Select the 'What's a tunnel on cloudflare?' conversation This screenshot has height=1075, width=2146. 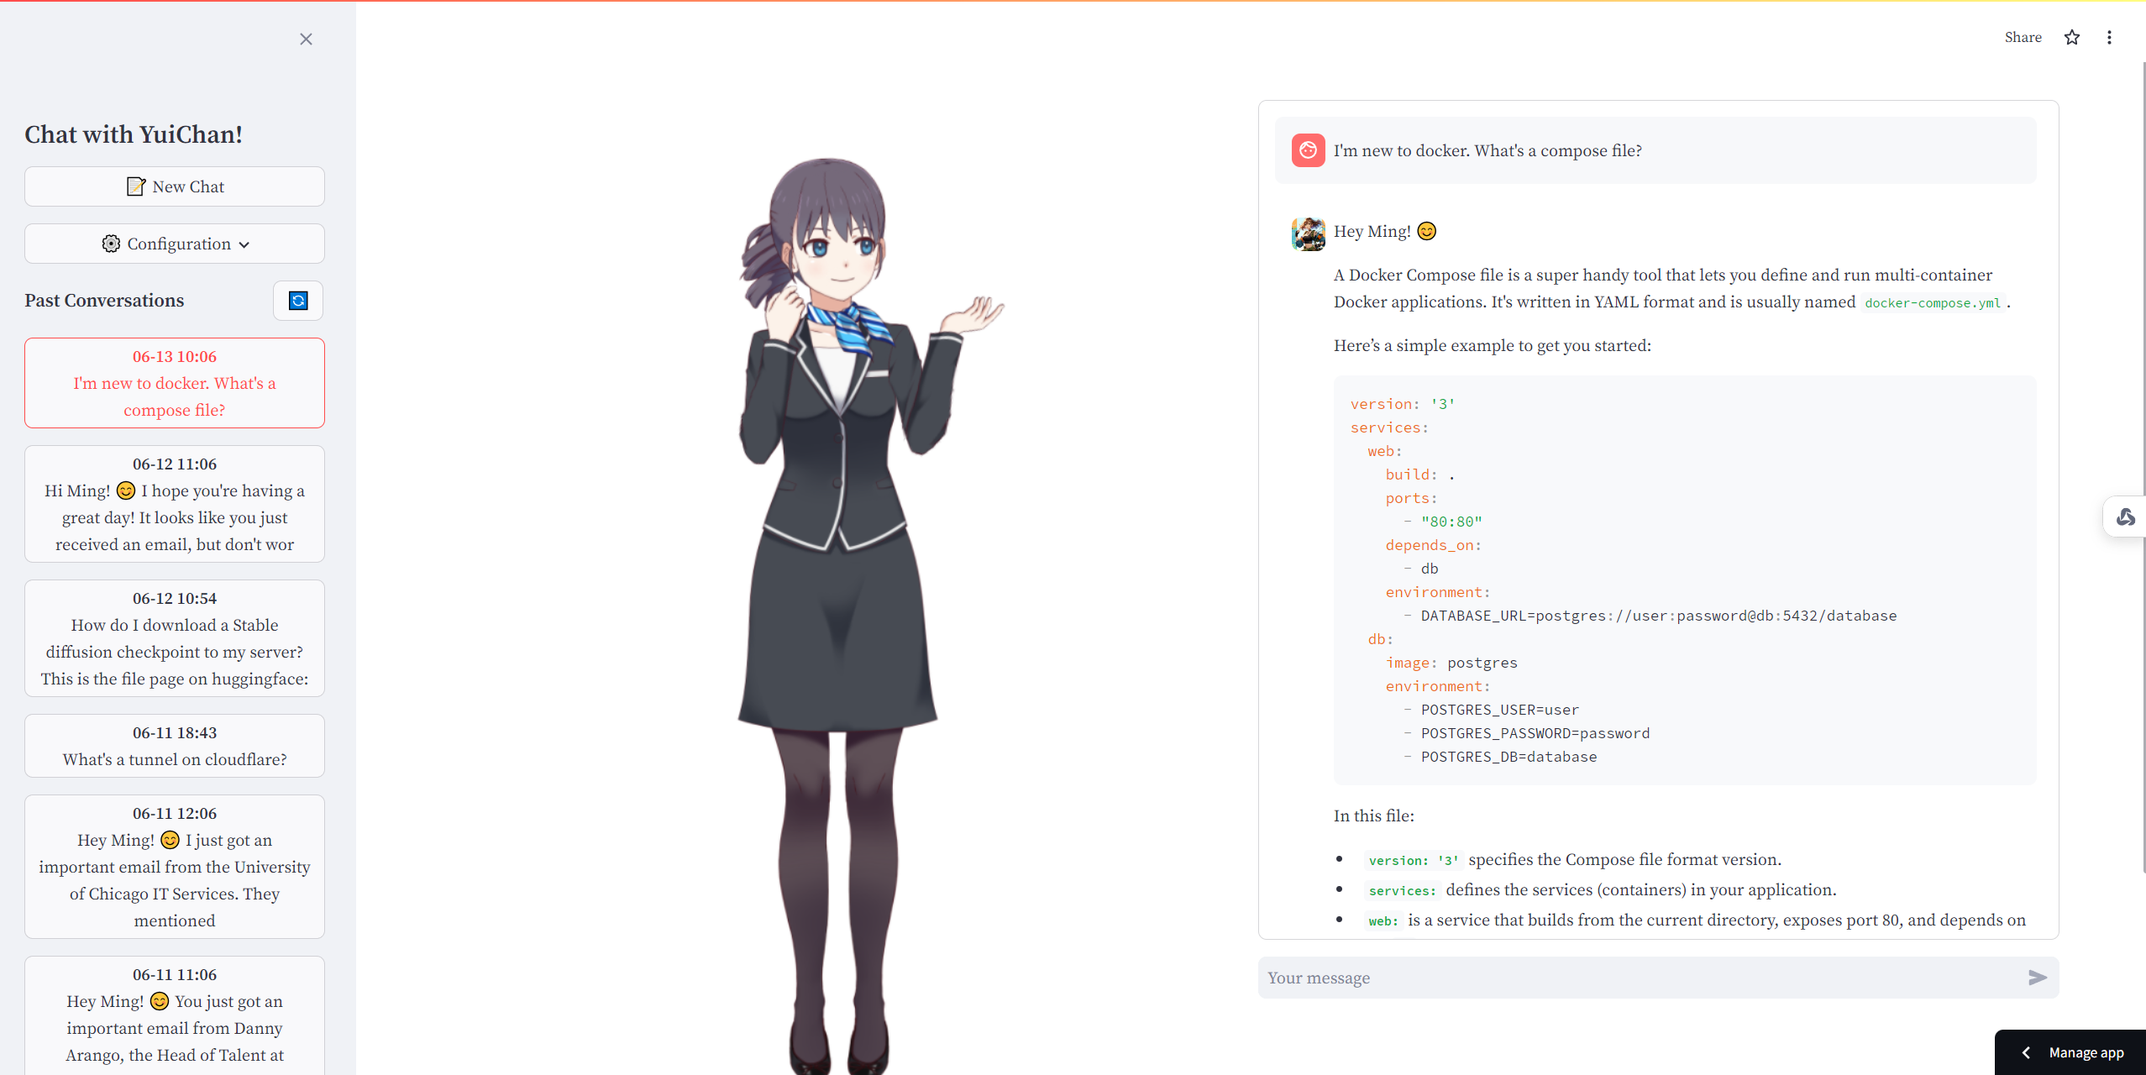(x=174, y=758)
